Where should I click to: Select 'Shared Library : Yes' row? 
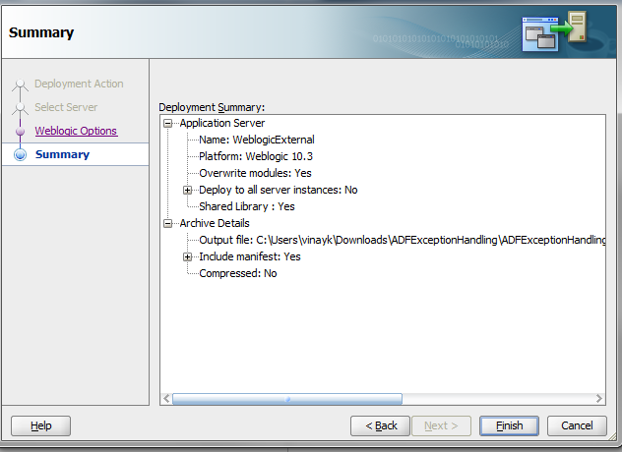pos(247,206)
